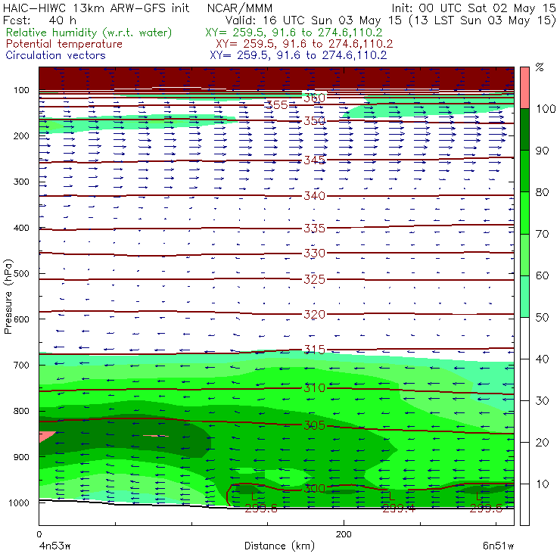Click the "NCAR/MMM" header text
This screenshot has height=560, width=560.
pos(240,8)
